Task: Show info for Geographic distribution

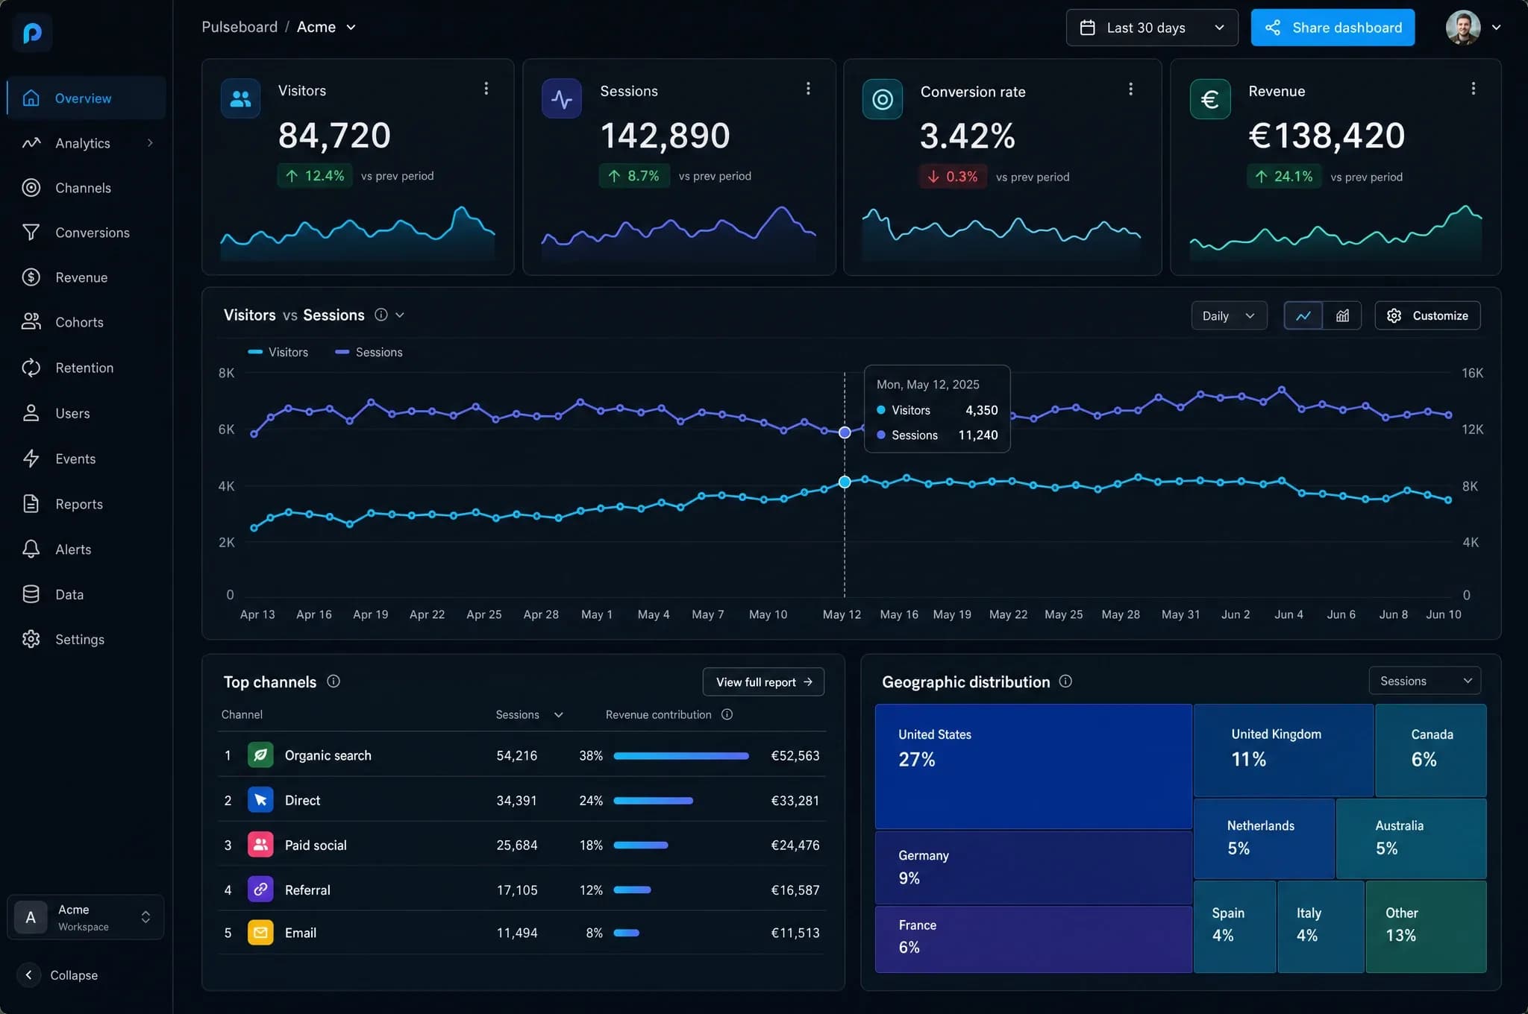Action: [x=1065, y=681]
